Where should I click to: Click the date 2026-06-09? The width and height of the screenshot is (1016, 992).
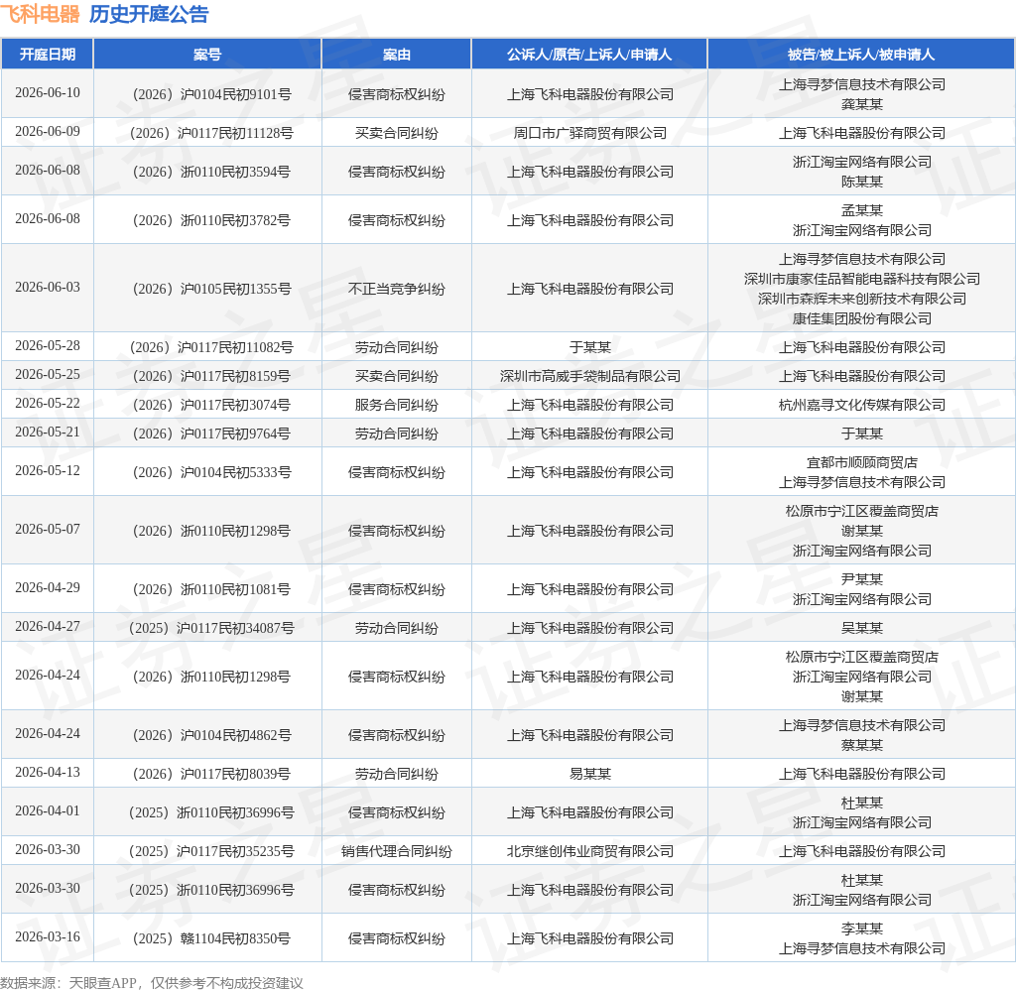(x=48, y=132)
